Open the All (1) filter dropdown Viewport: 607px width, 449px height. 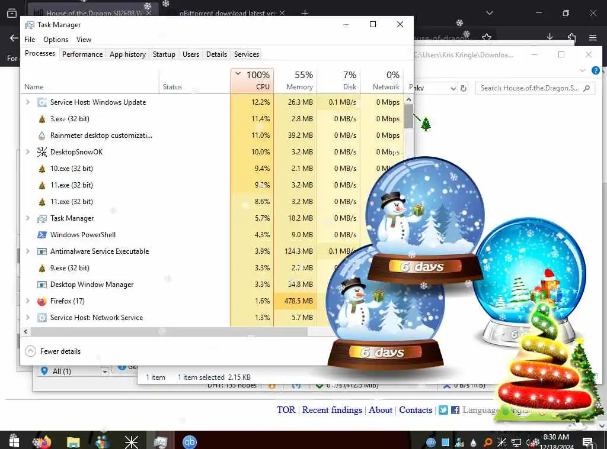[x=104, y=372]
